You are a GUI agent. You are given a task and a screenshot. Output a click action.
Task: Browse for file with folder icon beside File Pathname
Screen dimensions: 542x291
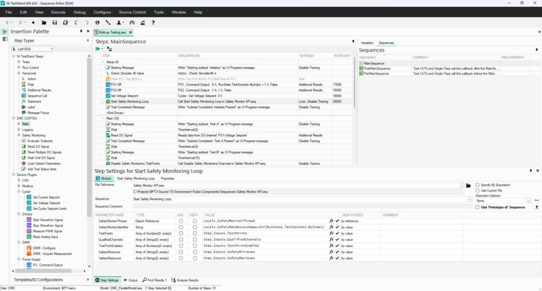click(x=468, y=186)
